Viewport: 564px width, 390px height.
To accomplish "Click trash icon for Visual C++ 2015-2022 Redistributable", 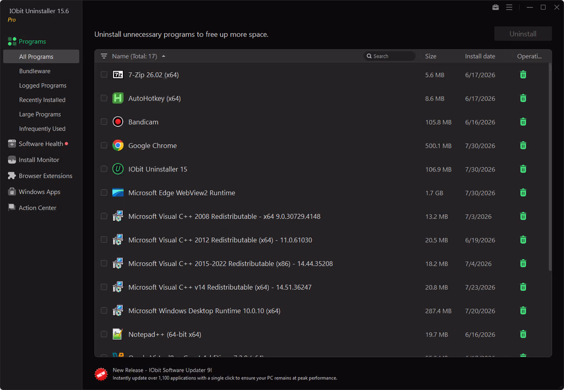I will tap(523, 263).
